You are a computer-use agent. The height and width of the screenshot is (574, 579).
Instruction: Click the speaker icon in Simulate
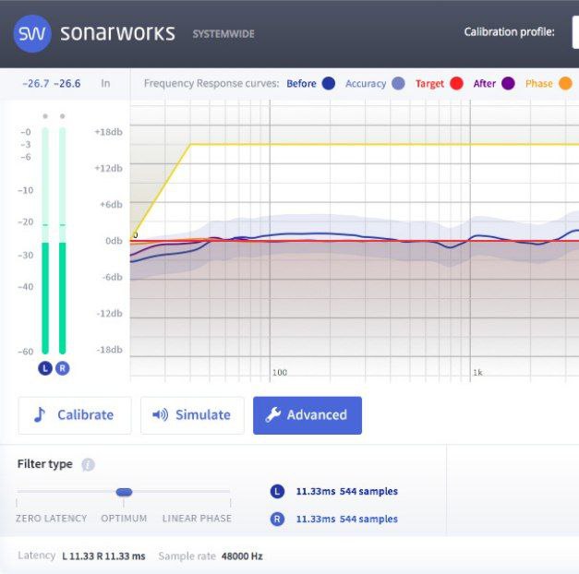(x=161, y=415)
